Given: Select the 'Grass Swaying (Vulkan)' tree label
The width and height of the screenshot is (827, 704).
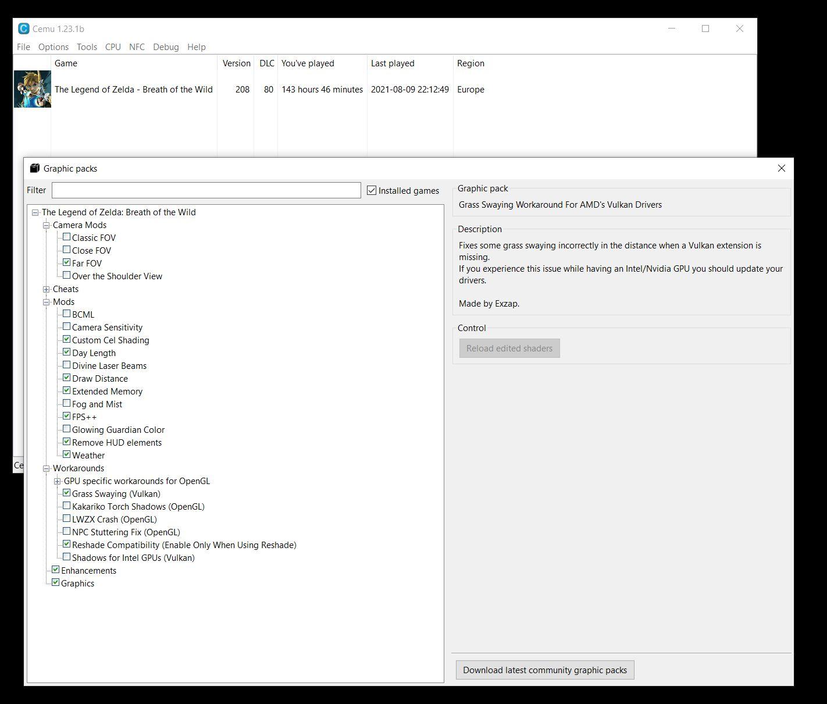Looking at the screenshot, I should point(116,494).
